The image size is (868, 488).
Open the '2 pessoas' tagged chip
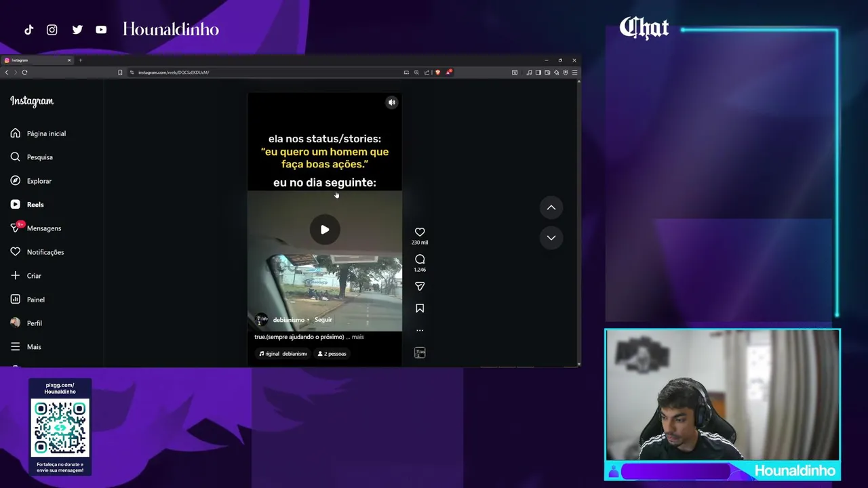[x=332, y=354]
